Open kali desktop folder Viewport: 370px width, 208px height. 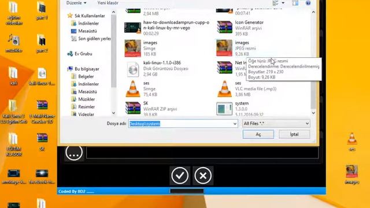pos(13,76)
